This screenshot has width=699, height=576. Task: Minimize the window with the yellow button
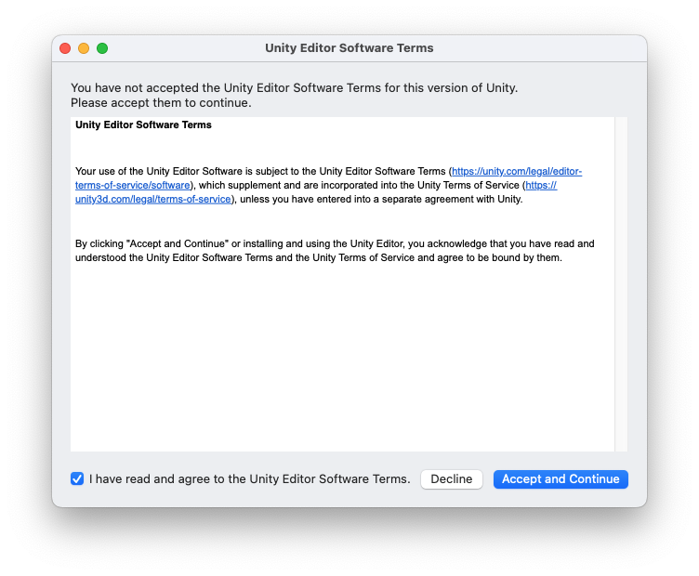pos(84,48)
